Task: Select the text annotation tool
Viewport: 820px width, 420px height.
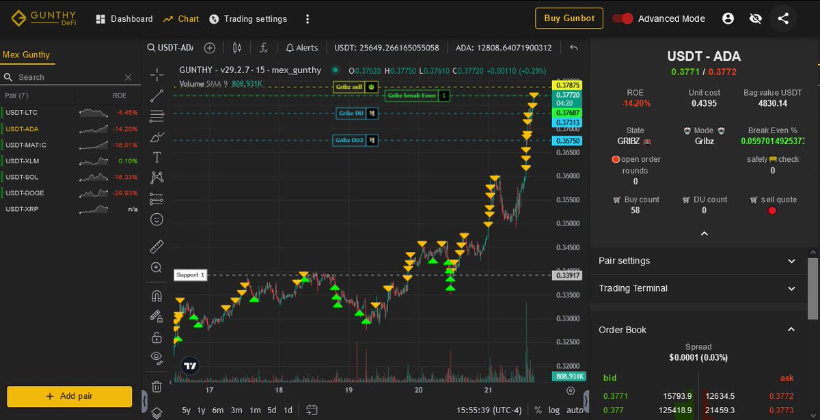Action: click(156, 157)
